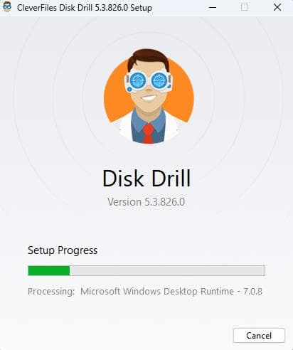The height and width of the screenshot is (350, 293).
Task: Click the large Disk Drill heading
Action: [146, 179]
